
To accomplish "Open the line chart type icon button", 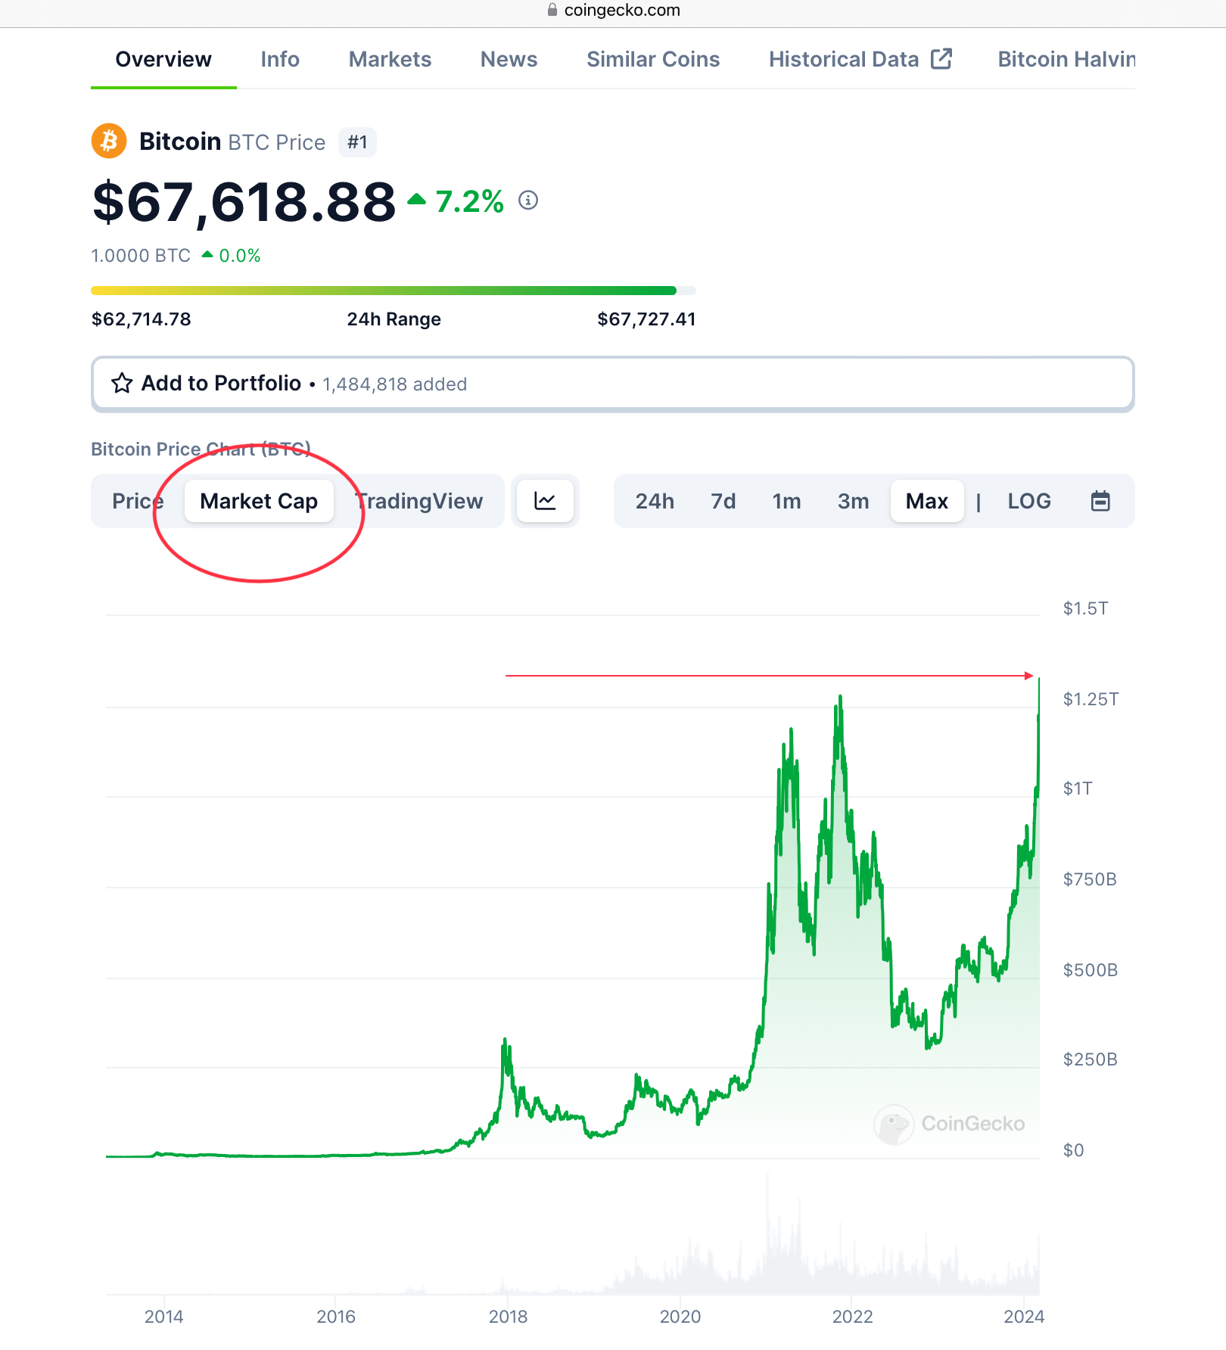I will point(545,501).
